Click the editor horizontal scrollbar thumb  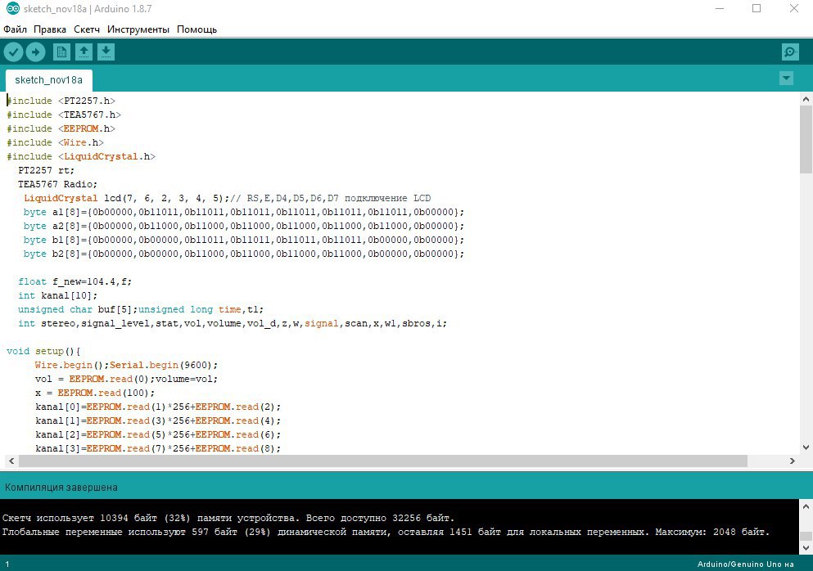(382, 461)
